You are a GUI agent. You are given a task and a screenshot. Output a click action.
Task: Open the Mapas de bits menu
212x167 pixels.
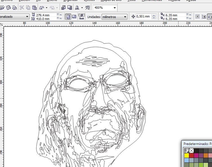pos(111,0)
